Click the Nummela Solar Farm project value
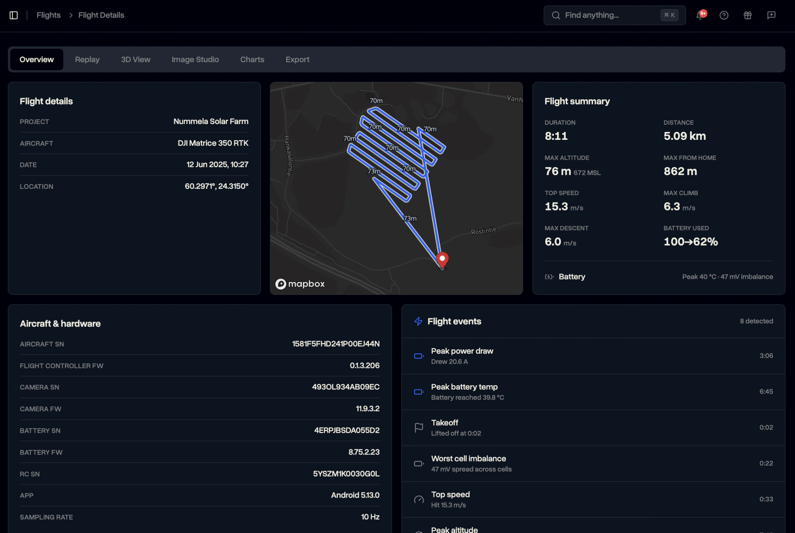 211,121
